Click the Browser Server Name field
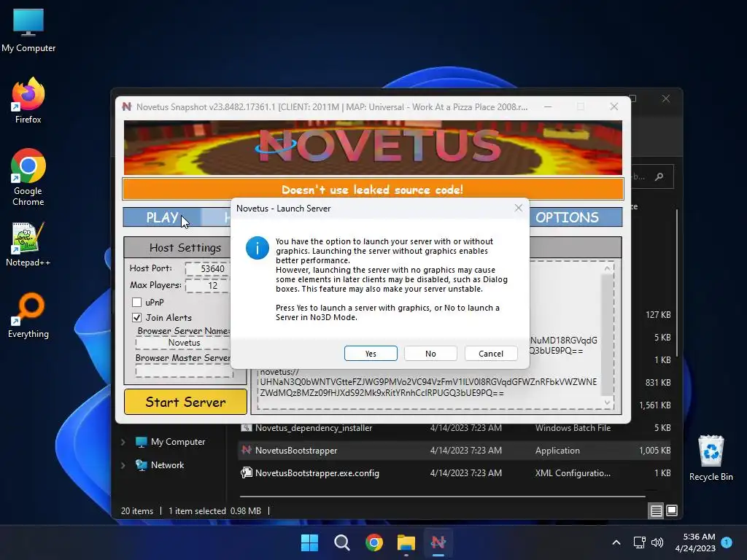The height and width of the screenshot is (560, 747). [x=183, y=343]
